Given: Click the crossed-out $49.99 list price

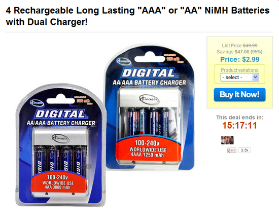Looking at the screenshot, I should pyautogui.click(x=250, y=46).
